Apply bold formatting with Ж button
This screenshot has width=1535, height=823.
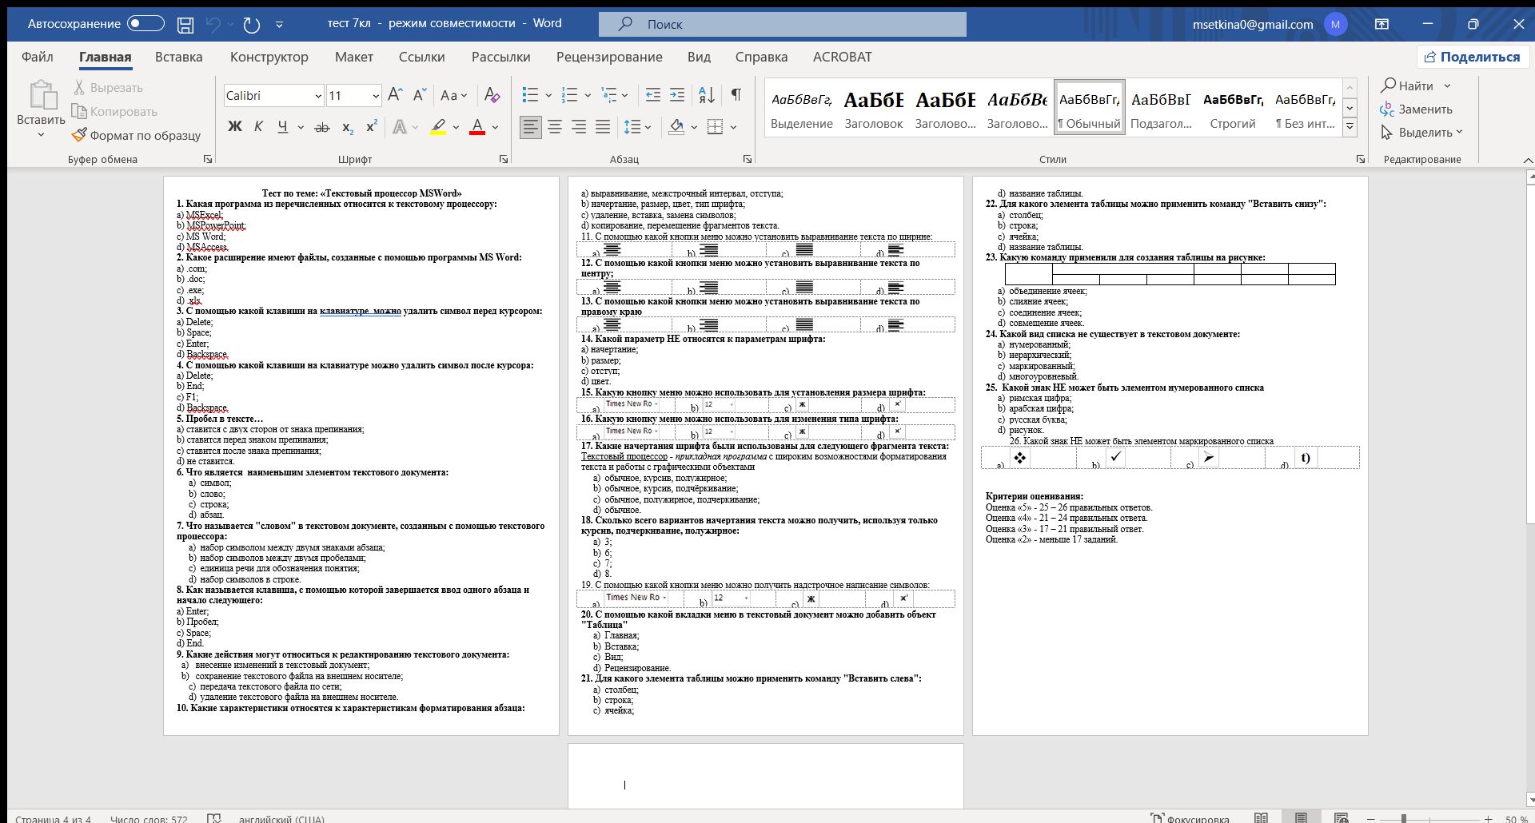234,126
